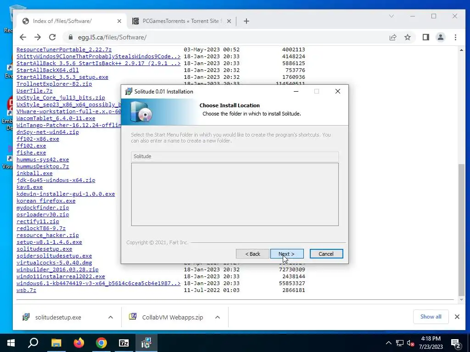Open Chrome three-dot menu
Screen dimensions: 470x352
pos(455,37)
